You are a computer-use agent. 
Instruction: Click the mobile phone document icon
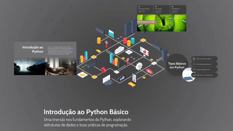pyautogui.click(x=134, y=78)
